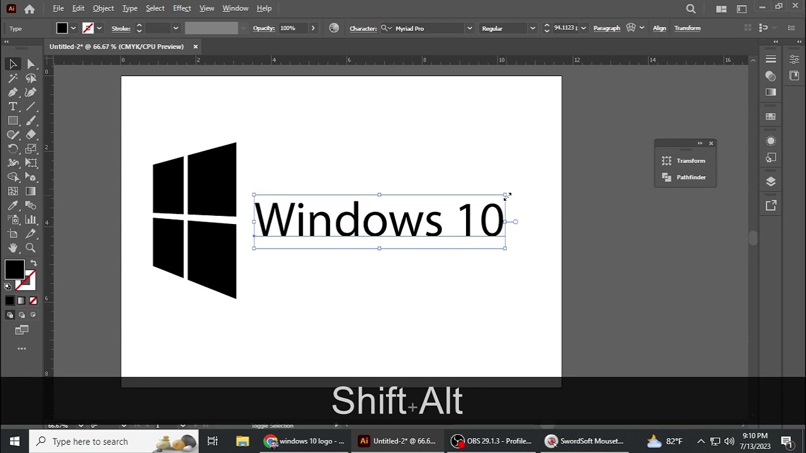This screenshot has height=453, width=806.
Task: Expand the Opacity slider arrow
Action: [313, 28]
